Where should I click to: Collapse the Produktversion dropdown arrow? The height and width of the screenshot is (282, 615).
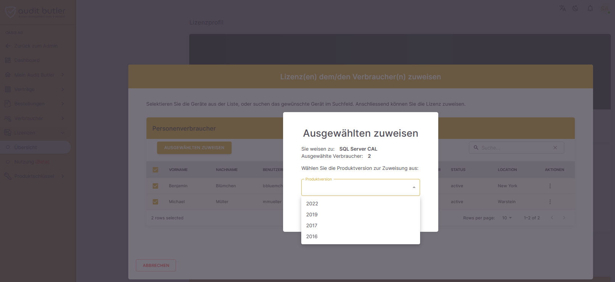click(x=414, y=188)
